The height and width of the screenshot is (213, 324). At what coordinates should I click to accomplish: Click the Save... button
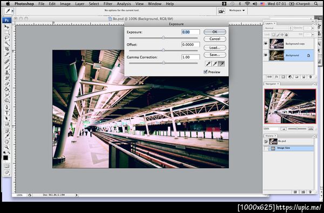(215, 54)
